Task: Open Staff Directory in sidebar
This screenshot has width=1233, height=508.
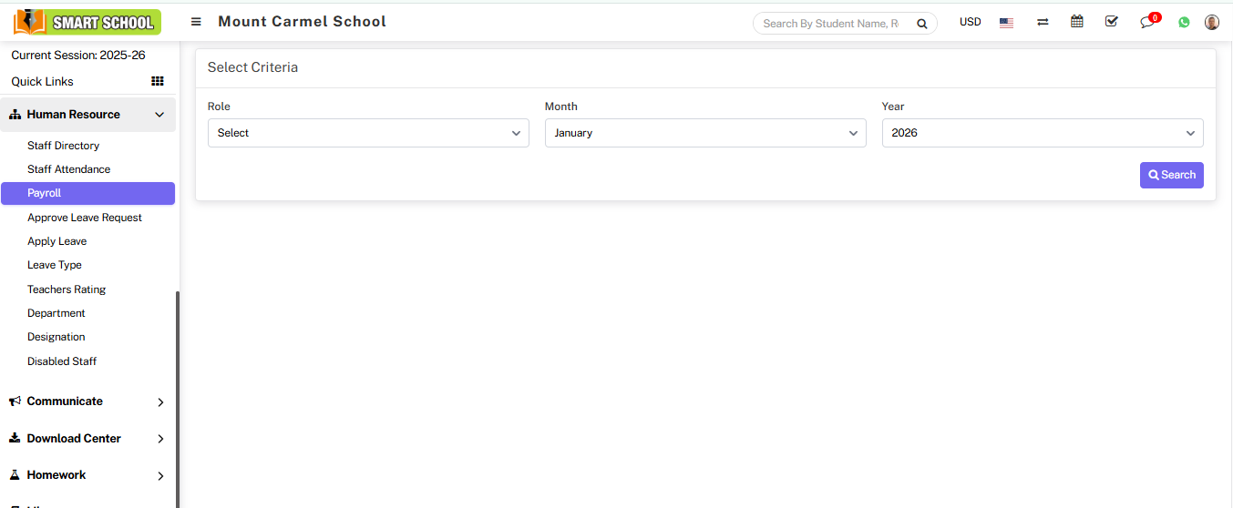Action: tap(63, 146)
